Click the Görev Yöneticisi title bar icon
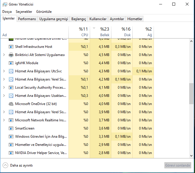 click(5, 4)
